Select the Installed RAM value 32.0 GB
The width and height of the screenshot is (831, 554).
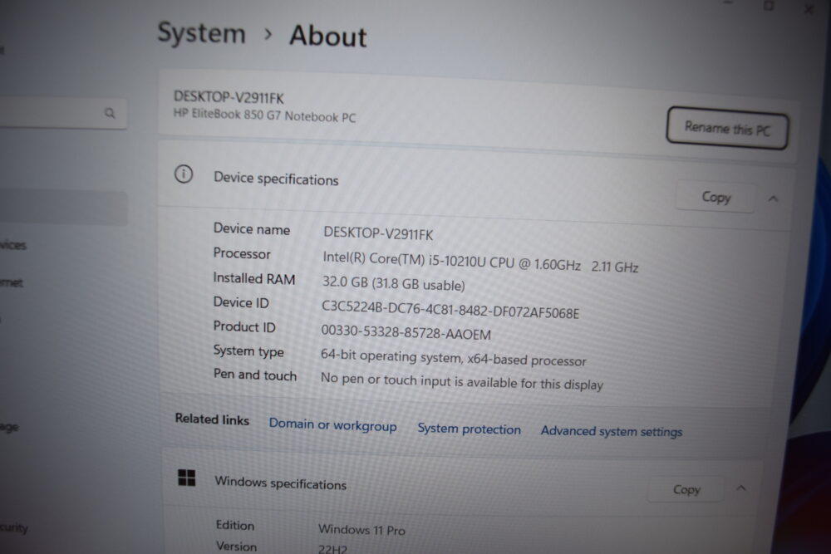(x=393, y=283)
